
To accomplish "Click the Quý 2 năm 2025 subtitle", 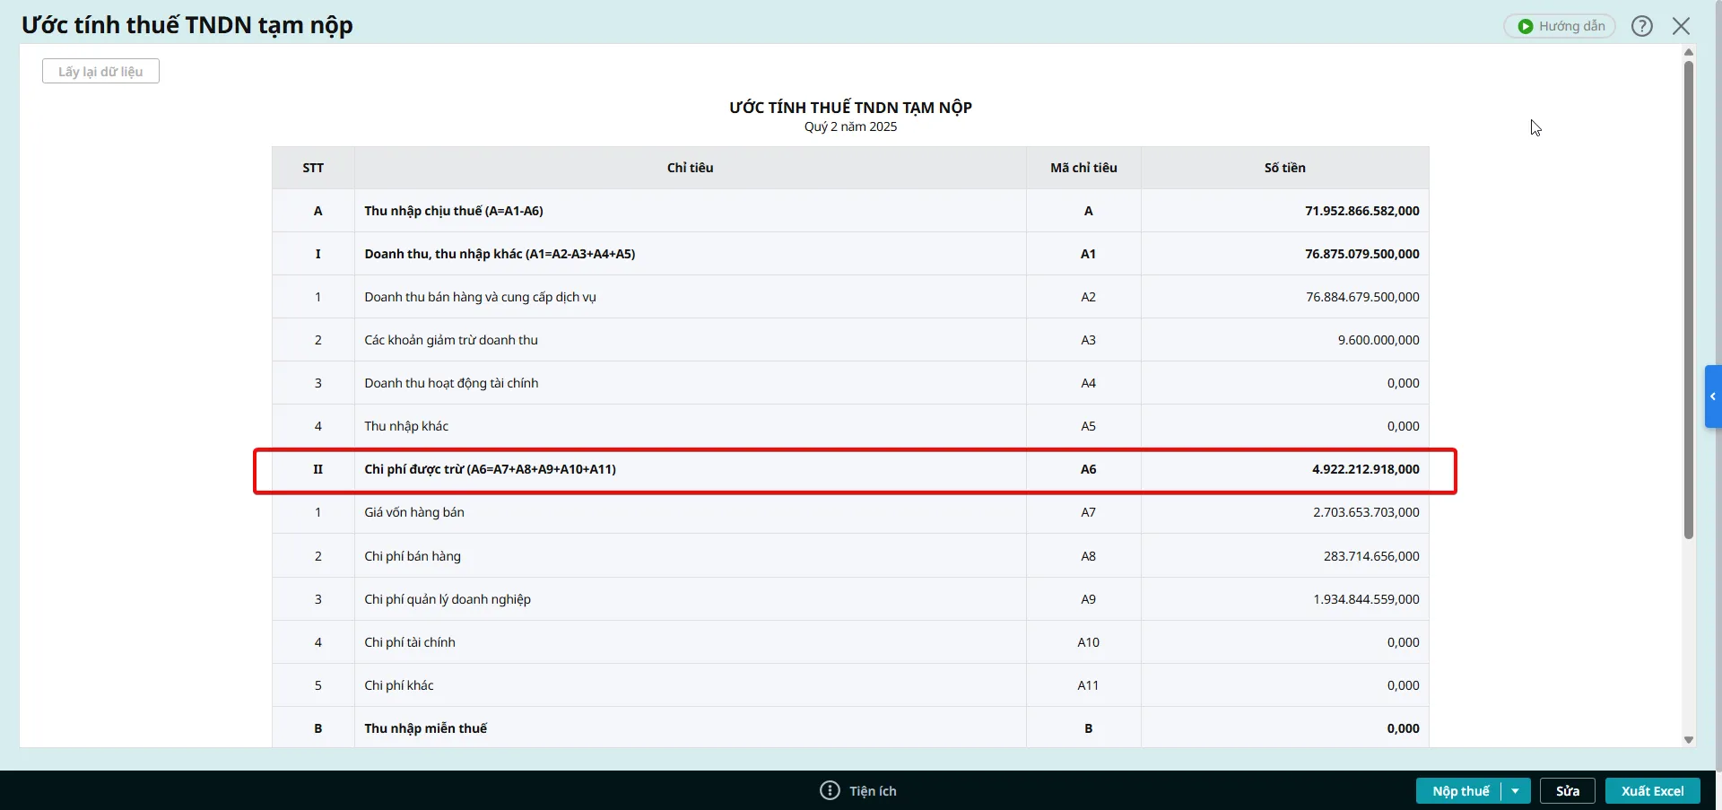I will pos(850,126).
